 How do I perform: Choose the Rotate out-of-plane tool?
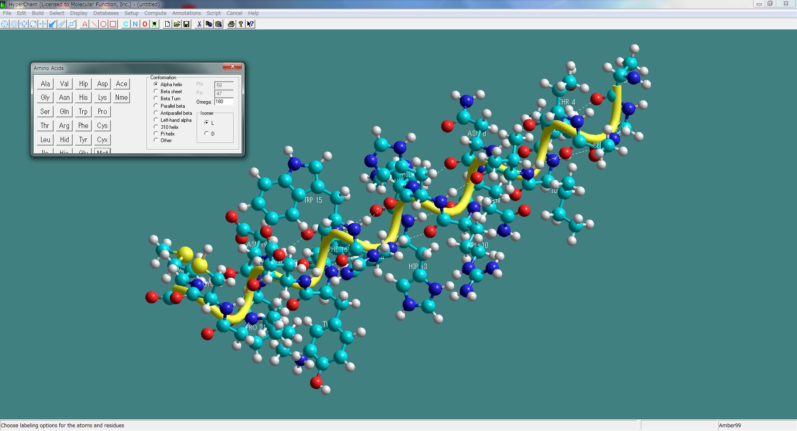(24, 24)
